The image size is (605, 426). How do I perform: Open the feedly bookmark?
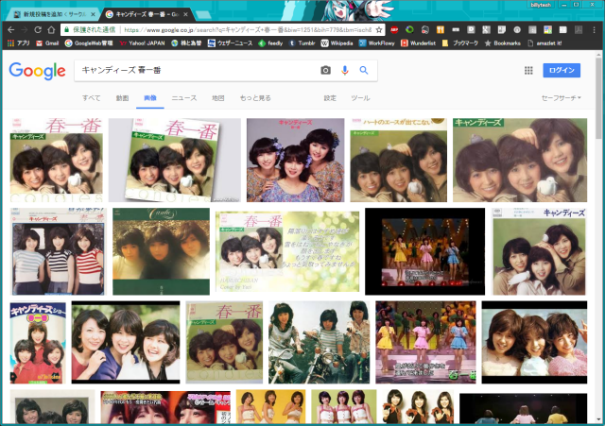(270, 43)
